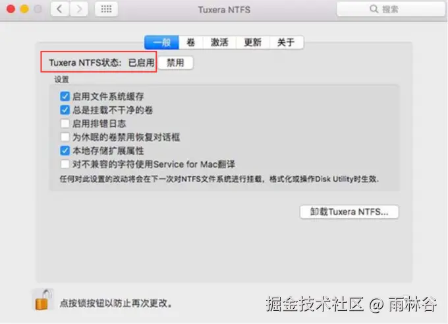Viewport: 448px width, 324px height.
Task: Click the 已启用 status text
Action: [141, 63]
